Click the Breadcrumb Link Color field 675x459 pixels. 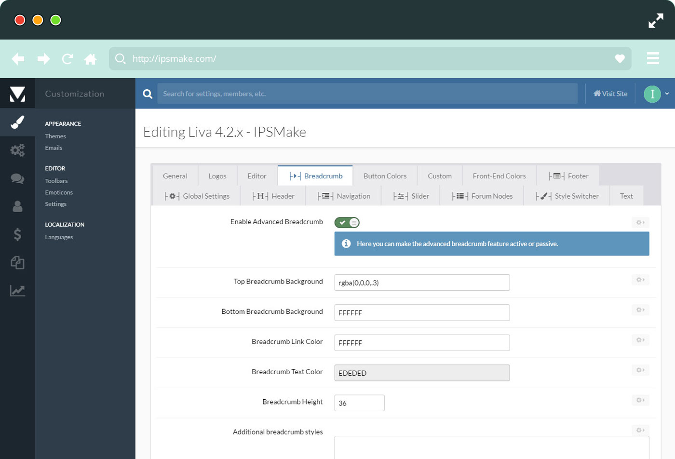(x=422, y=343)
